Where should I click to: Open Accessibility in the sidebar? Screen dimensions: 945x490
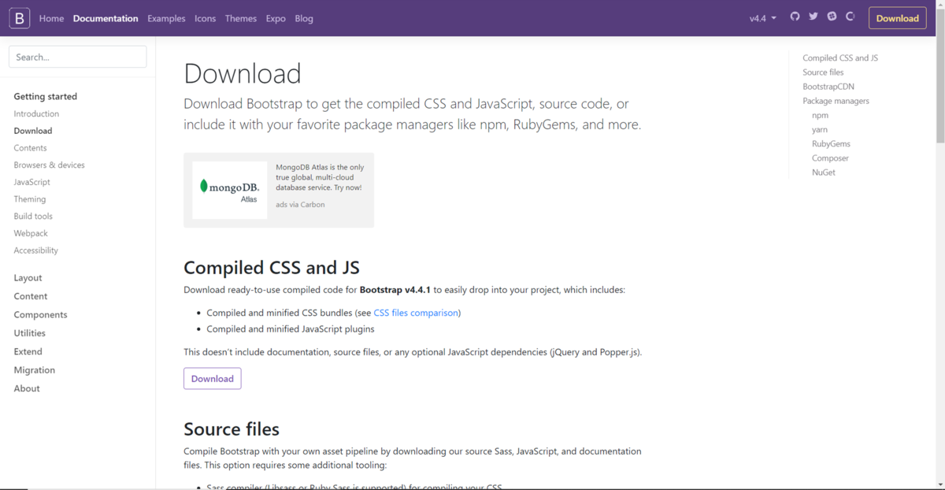coord(36,251)
